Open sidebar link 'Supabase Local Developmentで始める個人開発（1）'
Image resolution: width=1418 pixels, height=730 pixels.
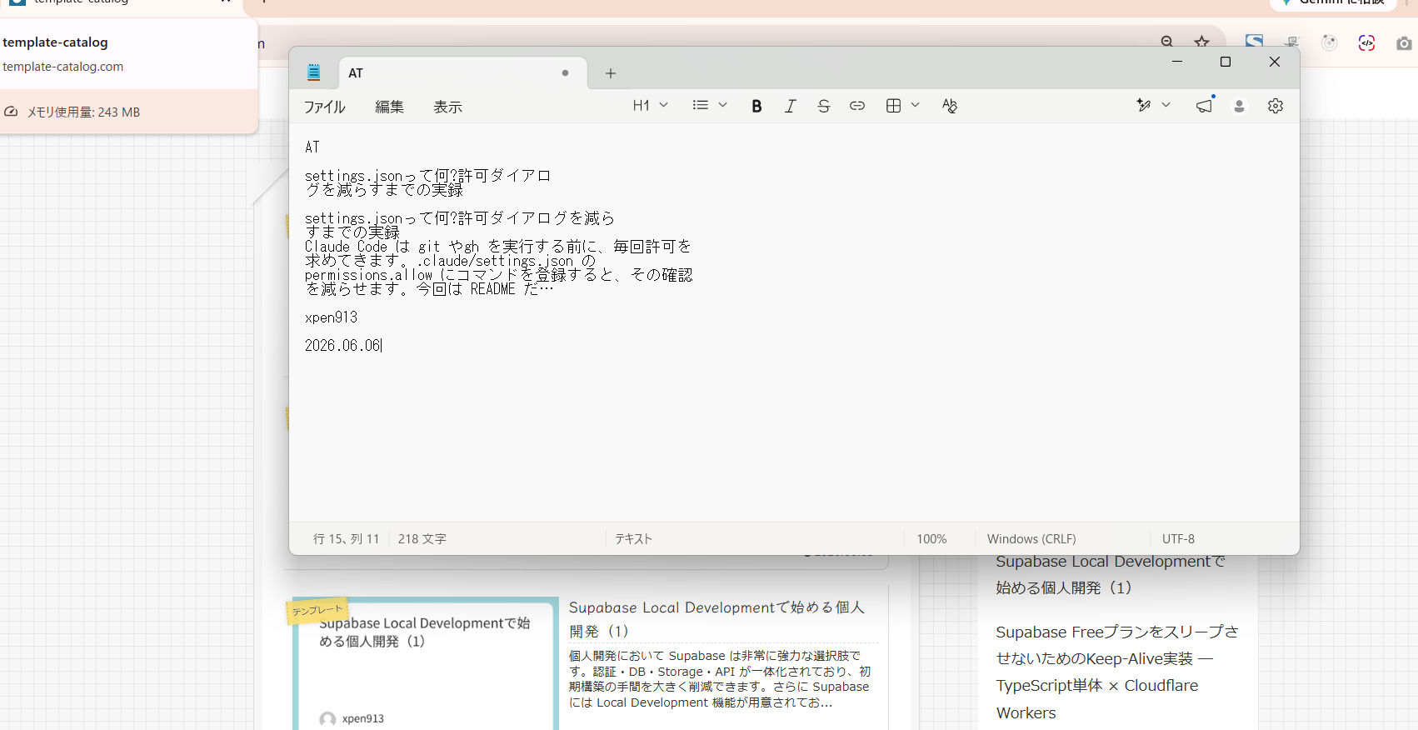click(1111, 574)
